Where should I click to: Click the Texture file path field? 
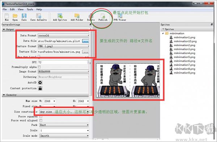click(60, 52)
